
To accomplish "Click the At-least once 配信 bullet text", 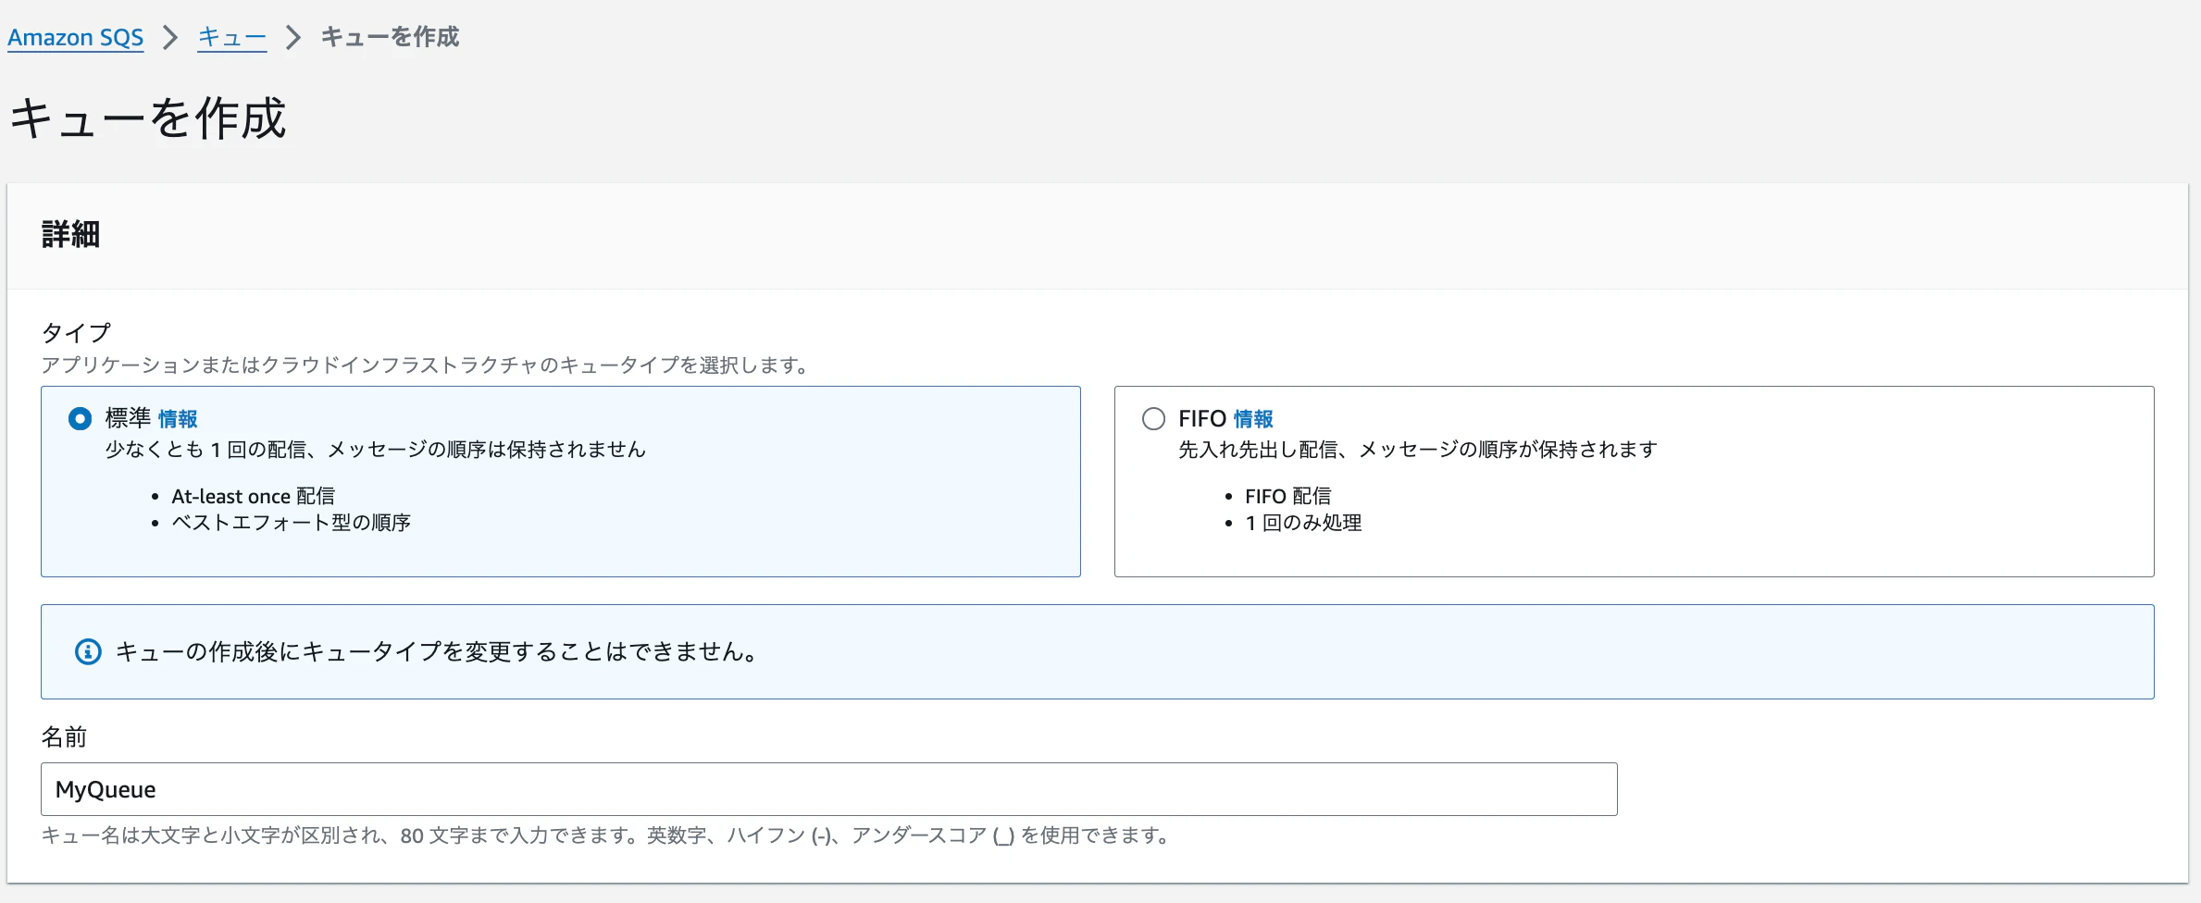I will coord(254,497).
